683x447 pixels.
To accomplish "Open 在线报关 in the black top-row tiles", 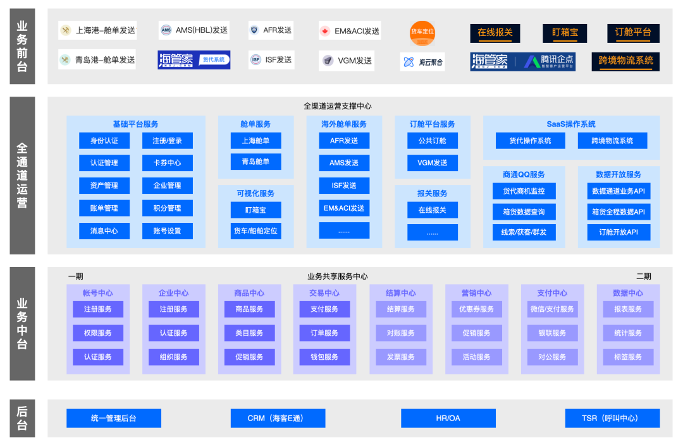I will [495, 33].
